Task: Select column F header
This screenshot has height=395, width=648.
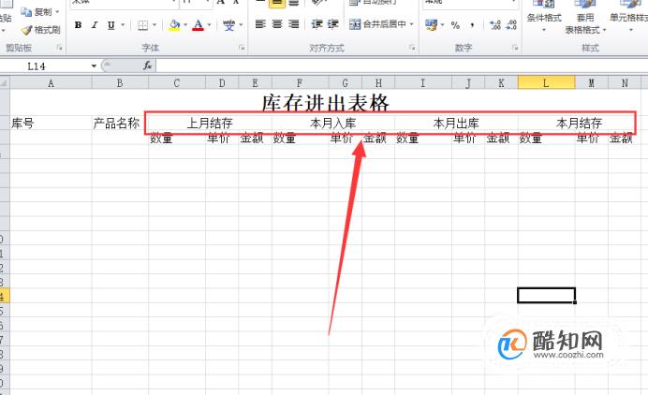Action: click(x=300, y=83)
